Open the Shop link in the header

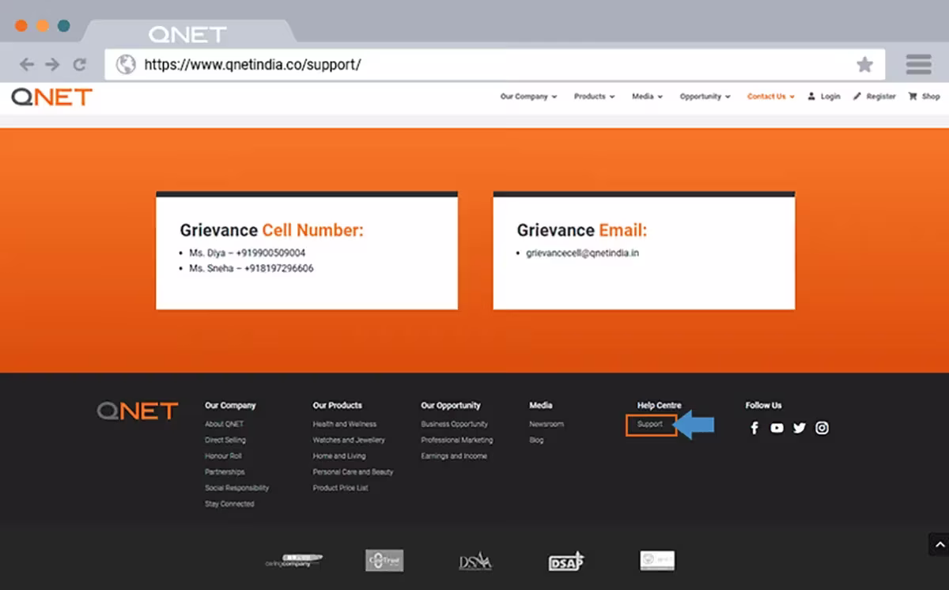(x=924, y=96)
